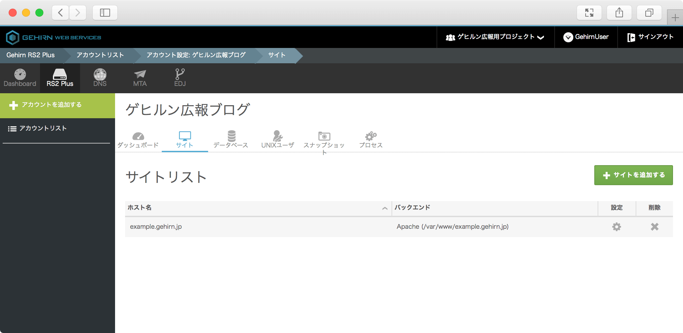Go to アカウントリスト breadcrumb
This screenshot has height=333, width=683.
tap(100, 55)
